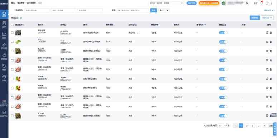277x138 pixels.
Task: Open the first-level category filter dropdown
Action: pos(37,10)
